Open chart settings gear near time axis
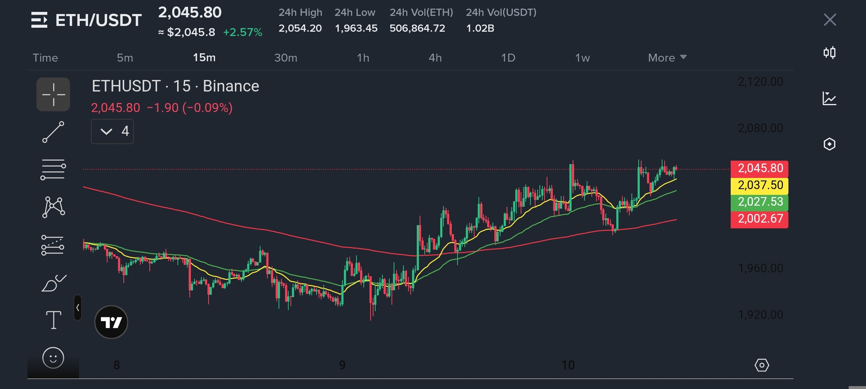This screenshot has height=389, width=866. coord(762,365)
